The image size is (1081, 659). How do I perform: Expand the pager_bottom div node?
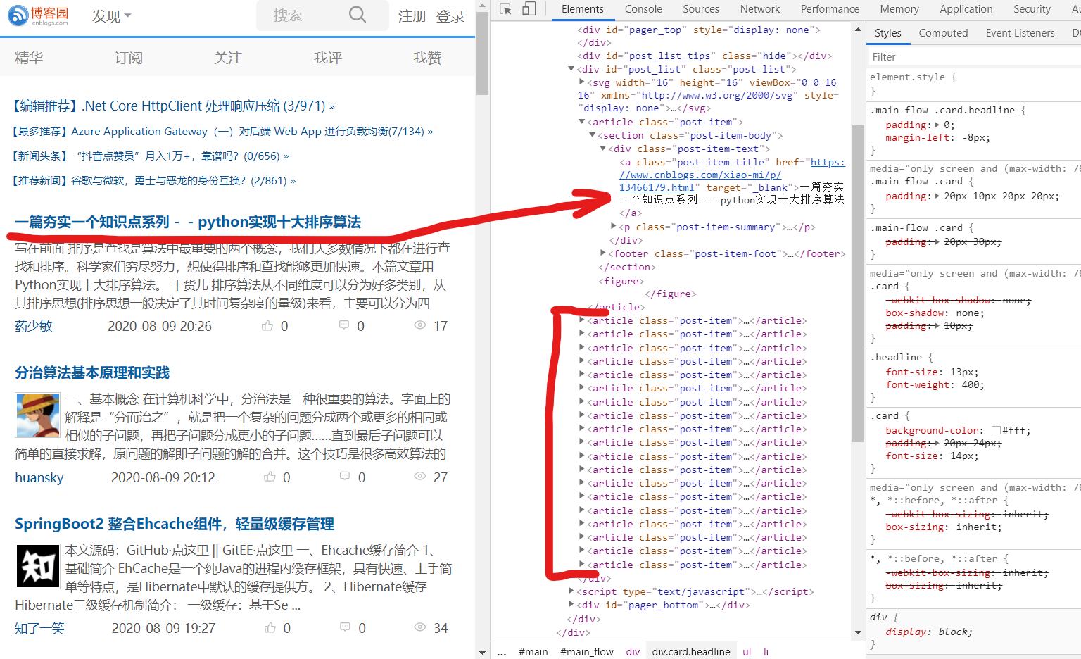(571, 605)
